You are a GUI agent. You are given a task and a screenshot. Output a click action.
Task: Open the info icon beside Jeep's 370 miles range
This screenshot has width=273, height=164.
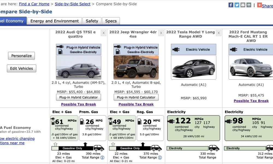pos(160,157)
